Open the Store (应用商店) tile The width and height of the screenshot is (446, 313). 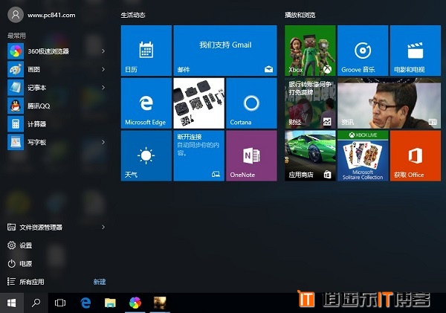310,155
